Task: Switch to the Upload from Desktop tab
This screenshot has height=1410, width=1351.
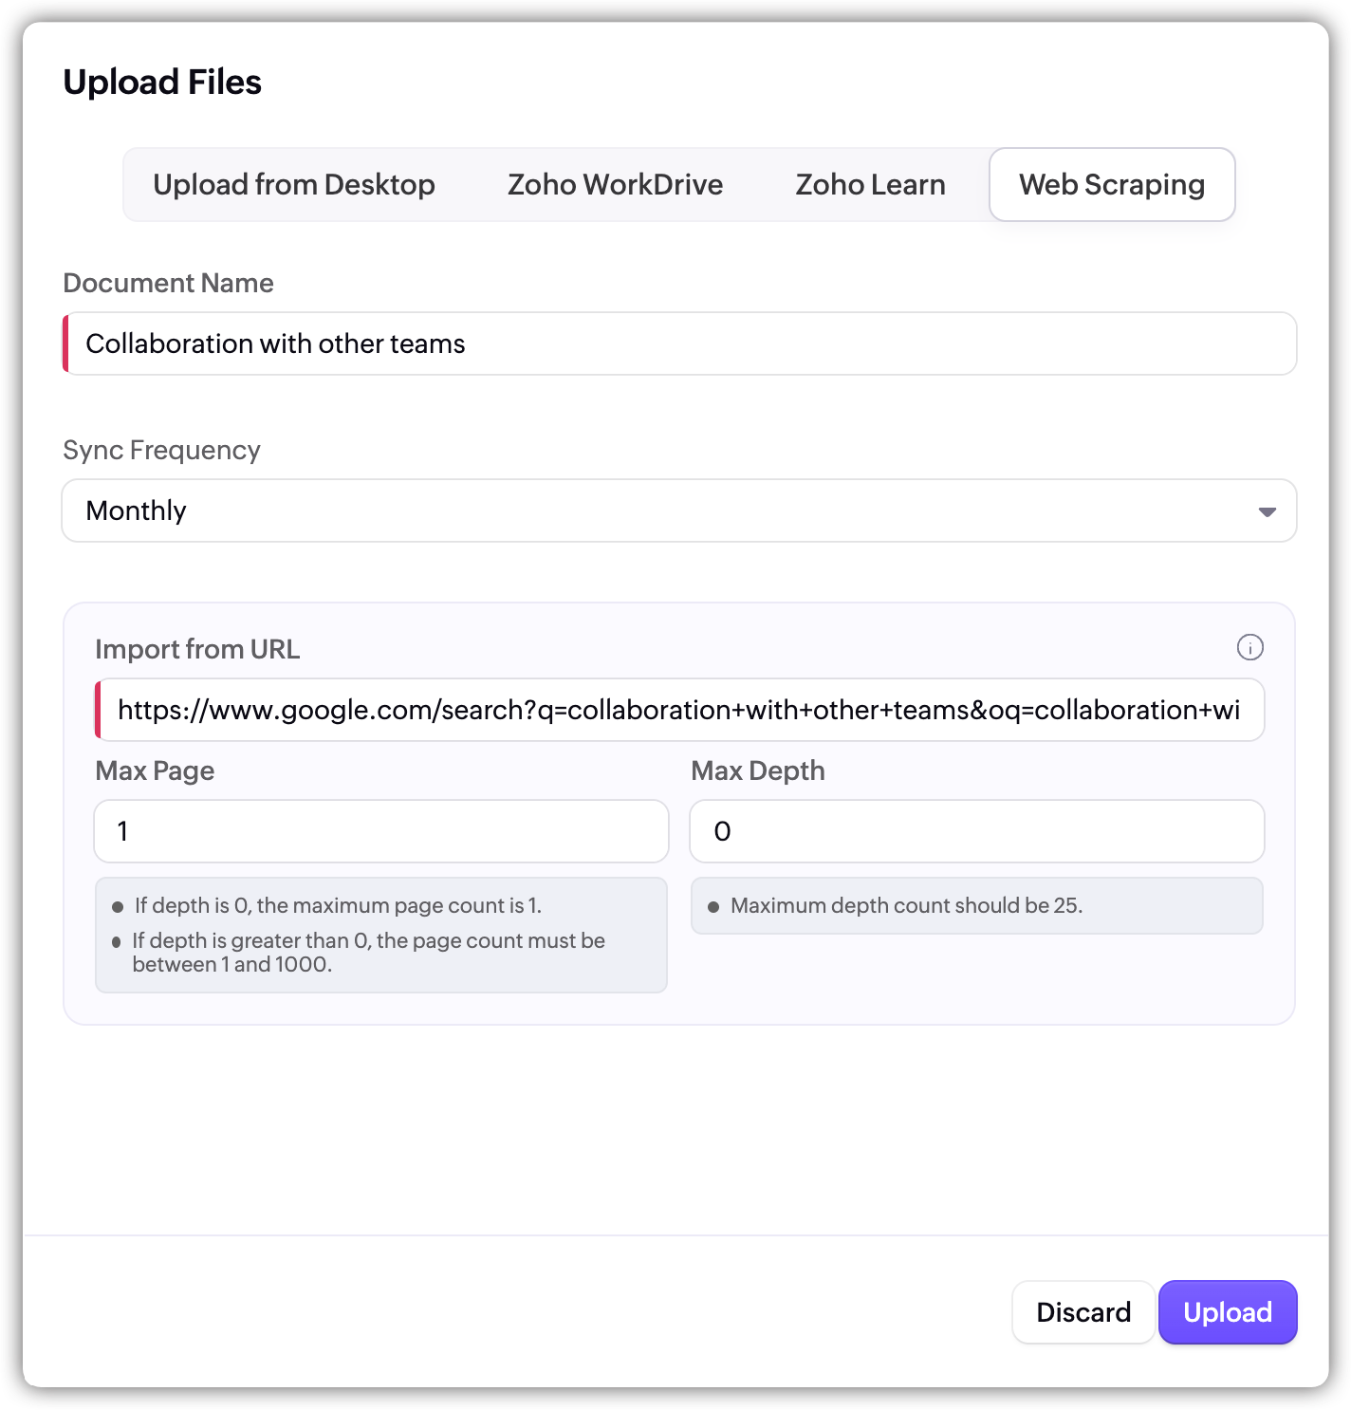Action: click(x=293, y=184)
